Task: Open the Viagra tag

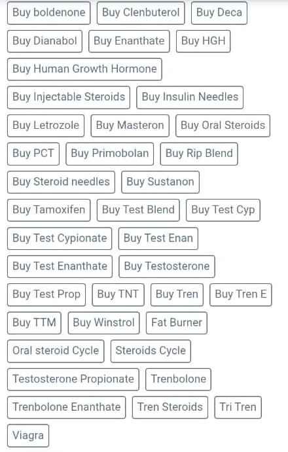Action: point(28,436)
